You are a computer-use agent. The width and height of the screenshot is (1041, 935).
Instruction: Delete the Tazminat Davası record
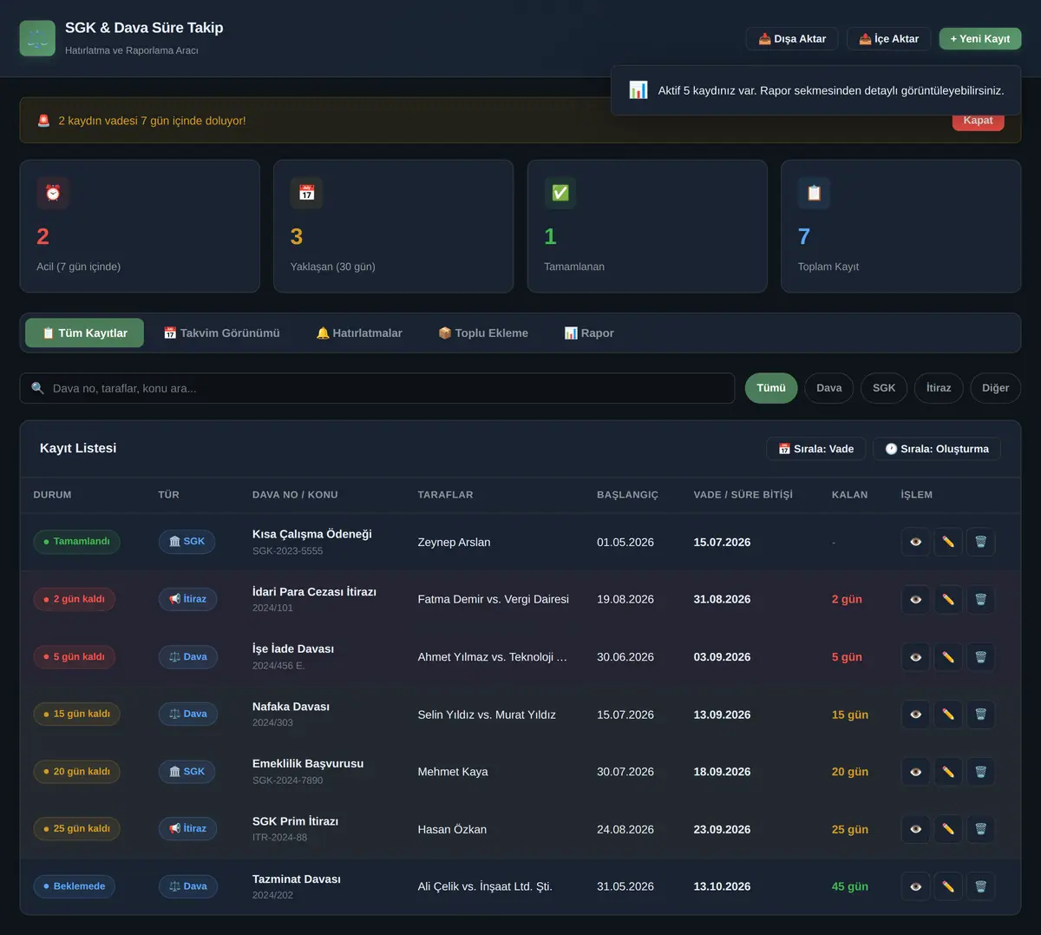coord(980,886)
